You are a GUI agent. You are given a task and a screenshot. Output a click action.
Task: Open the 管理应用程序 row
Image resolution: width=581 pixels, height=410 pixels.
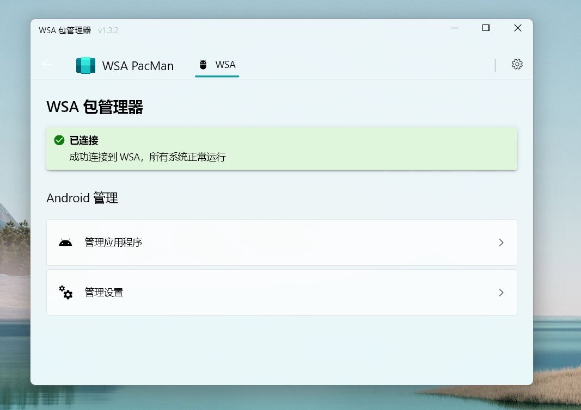coord(282,243)
